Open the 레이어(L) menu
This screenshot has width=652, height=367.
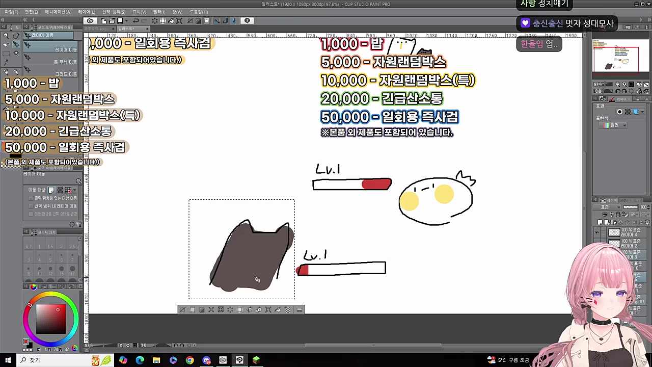click(x=87, y=12)
